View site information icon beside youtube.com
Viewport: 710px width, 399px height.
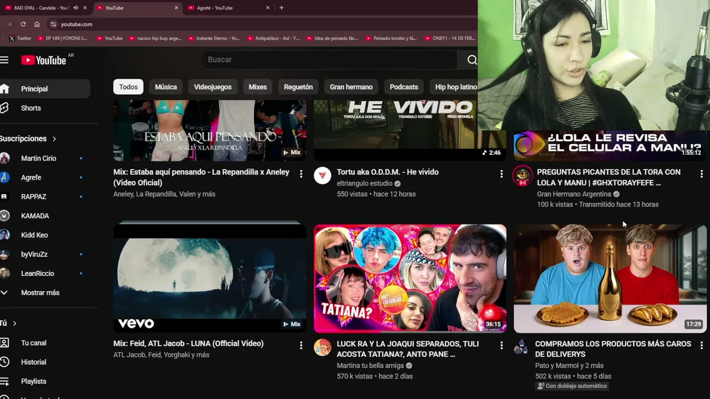(x=53, y=24)
